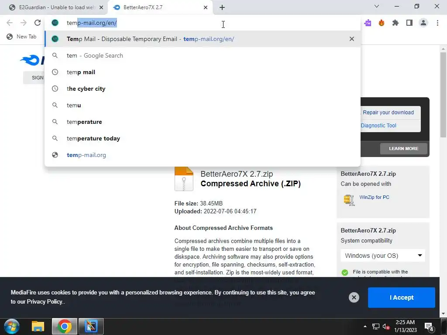The height and width of the screenshot is (335, 447).
Task: Close the E2Guardian tab
Action: point(101,7)
